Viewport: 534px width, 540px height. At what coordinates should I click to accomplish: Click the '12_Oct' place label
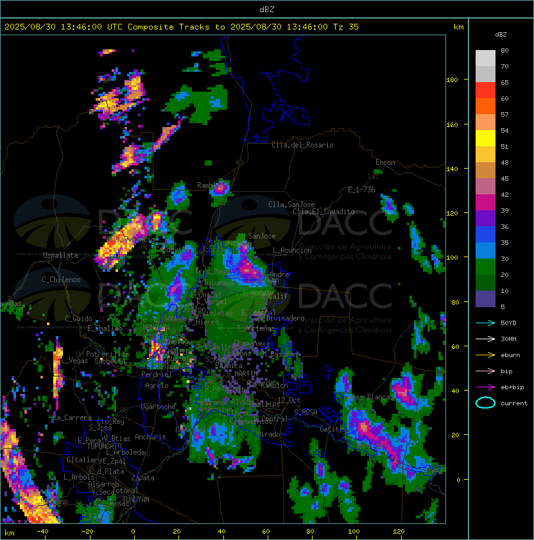[x=289, y=400]
